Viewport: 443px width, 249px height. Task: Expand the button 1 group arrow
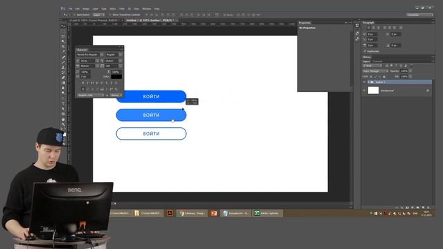[368, 82]
